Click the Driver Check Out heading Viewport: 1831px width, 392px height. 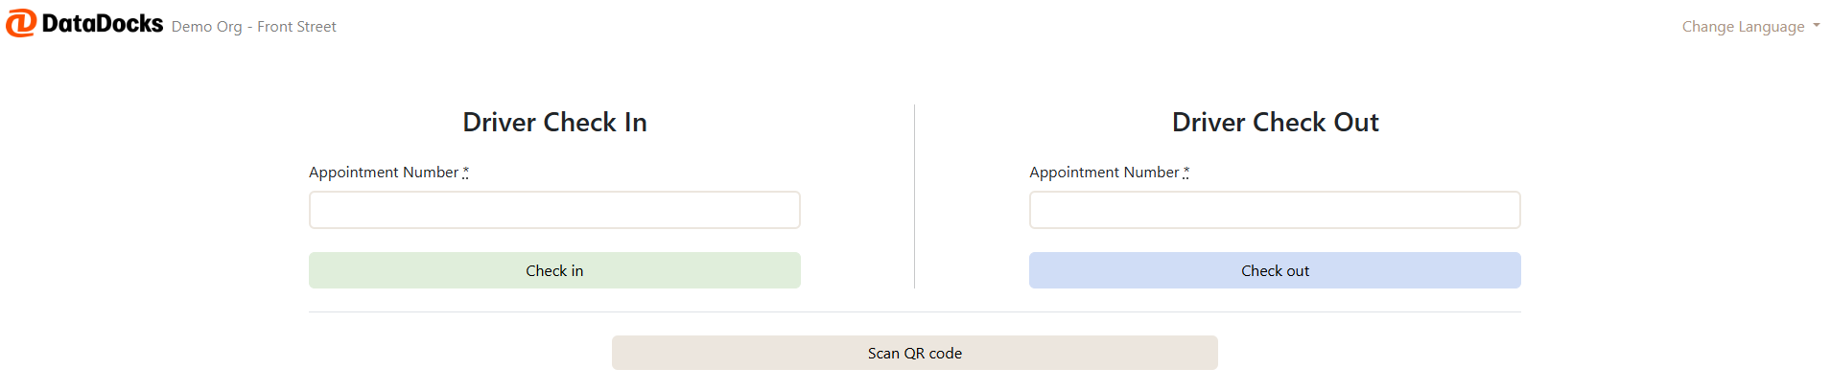pos(1275,123)
